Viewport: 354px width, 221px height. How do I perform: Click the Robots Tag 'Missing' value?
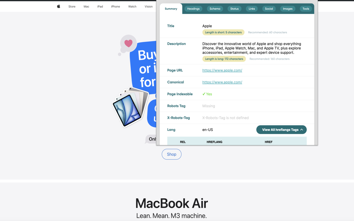pos(209,106)
